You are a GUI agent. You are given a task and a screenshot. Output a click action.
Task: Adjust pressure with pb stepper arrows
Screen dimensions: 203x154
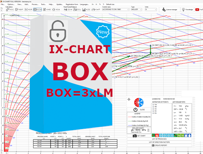[x=148, y=130]
